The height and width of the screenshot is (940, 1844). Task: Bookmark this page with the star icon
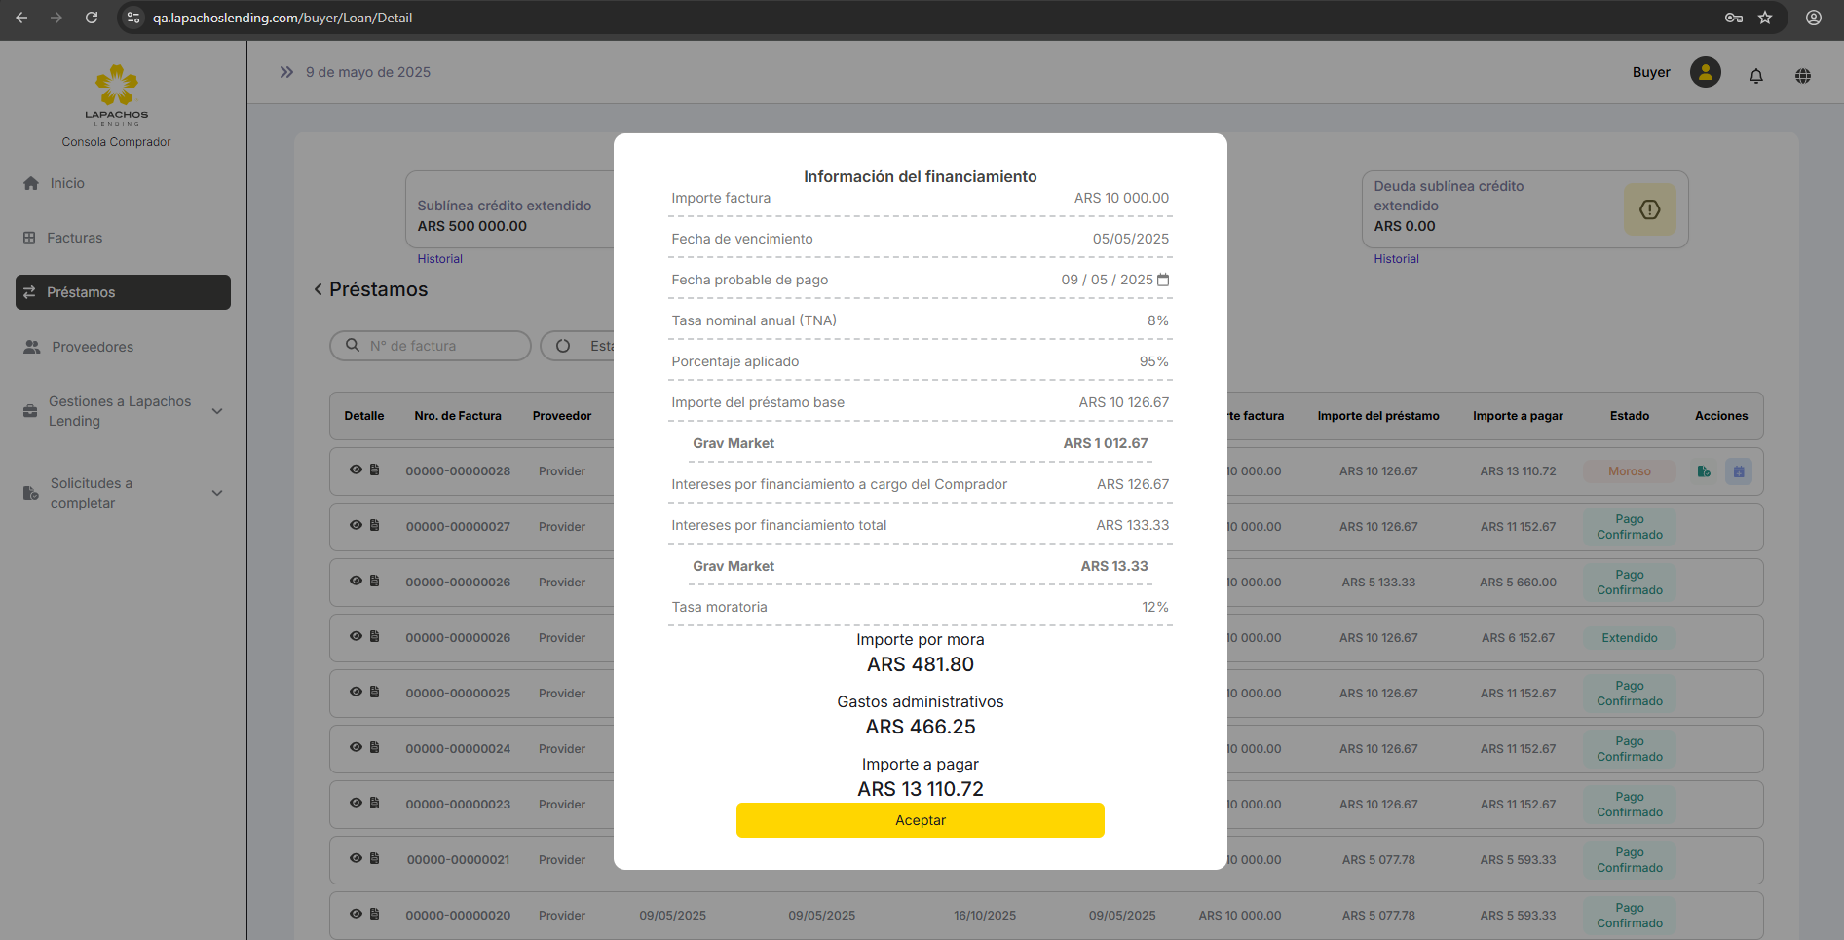pos(1764,18)
